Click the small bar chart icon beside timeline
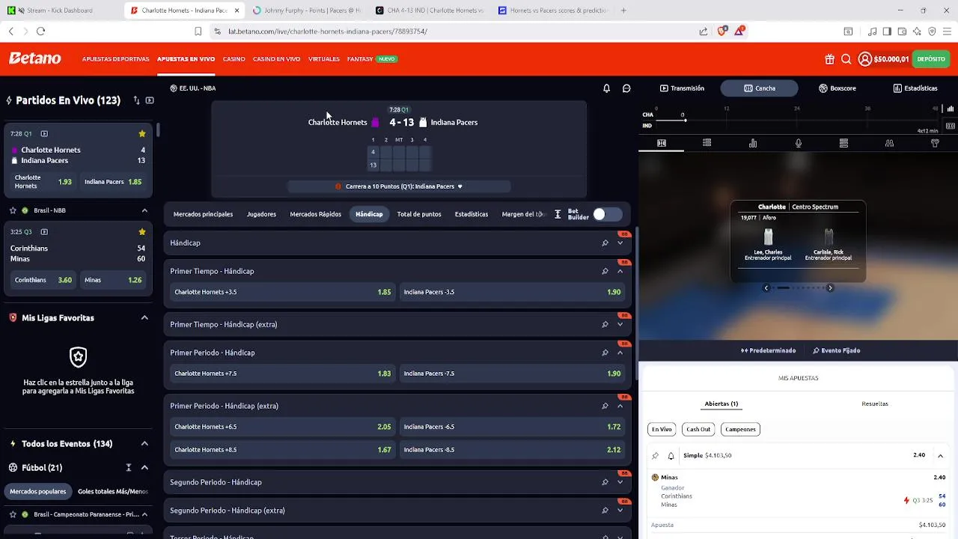 click(x=951, y=109)
